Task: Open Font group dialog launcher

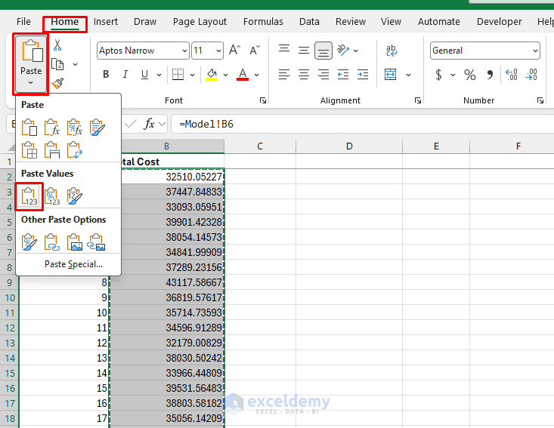Action: pyautogui.click(x=263, y=100)
